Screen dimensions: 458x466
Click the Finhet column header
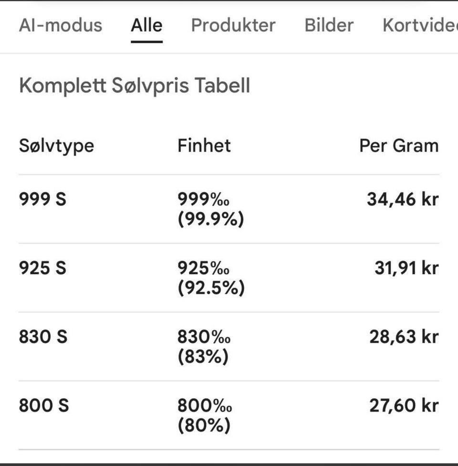click(204, 146)
